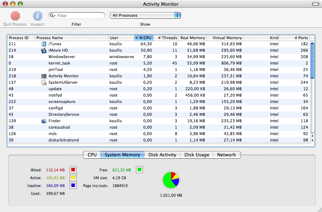
Task: Select the coreaudiod process row
Action: click(159, 127)
